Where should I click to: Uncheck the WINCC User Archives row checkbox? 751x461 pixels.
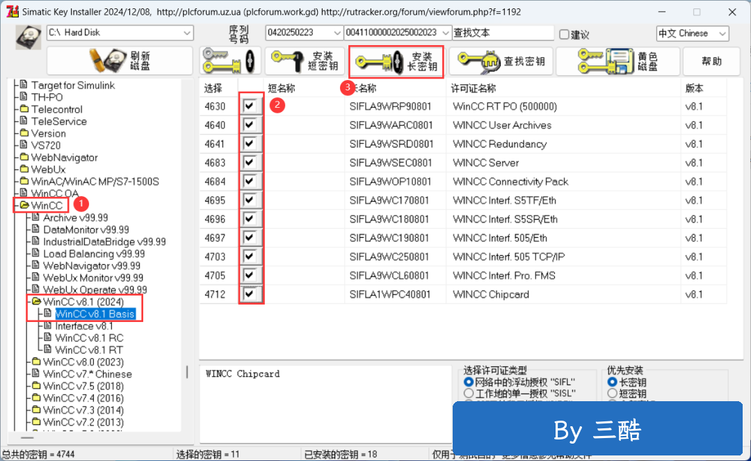pyautogui.click(x=249, y=125)
